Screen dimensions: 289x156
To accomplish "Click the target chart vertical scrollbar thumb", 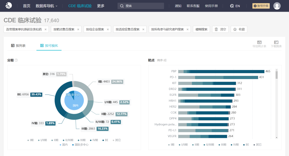I will pyautogui.click(x=276, y=75).
